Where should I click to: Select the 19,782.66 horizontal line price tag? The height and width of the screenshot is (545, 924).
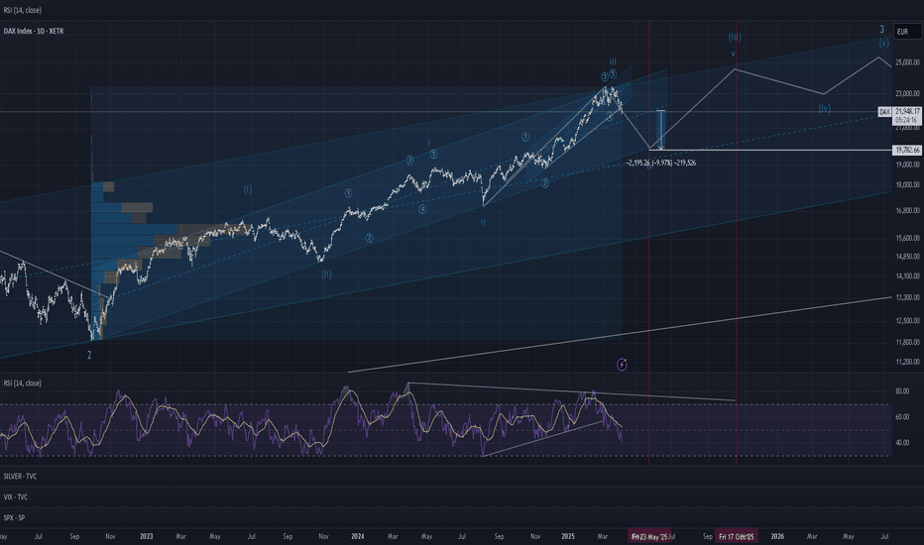click(907, 151)
